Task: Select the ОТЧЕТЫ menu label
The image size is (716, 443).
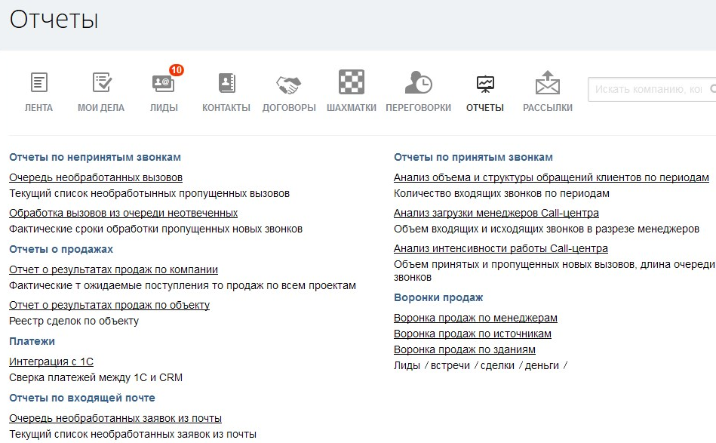Action: click(485, 108)
